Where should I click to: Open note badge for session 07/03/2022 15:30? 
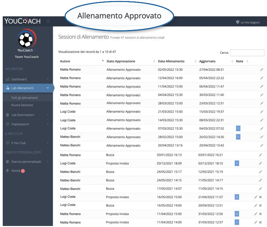tap(238, 128)
